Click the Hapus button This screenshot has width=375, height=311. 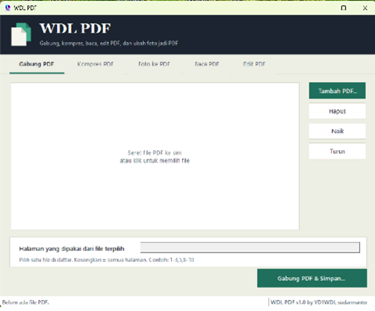coord(337,111)
